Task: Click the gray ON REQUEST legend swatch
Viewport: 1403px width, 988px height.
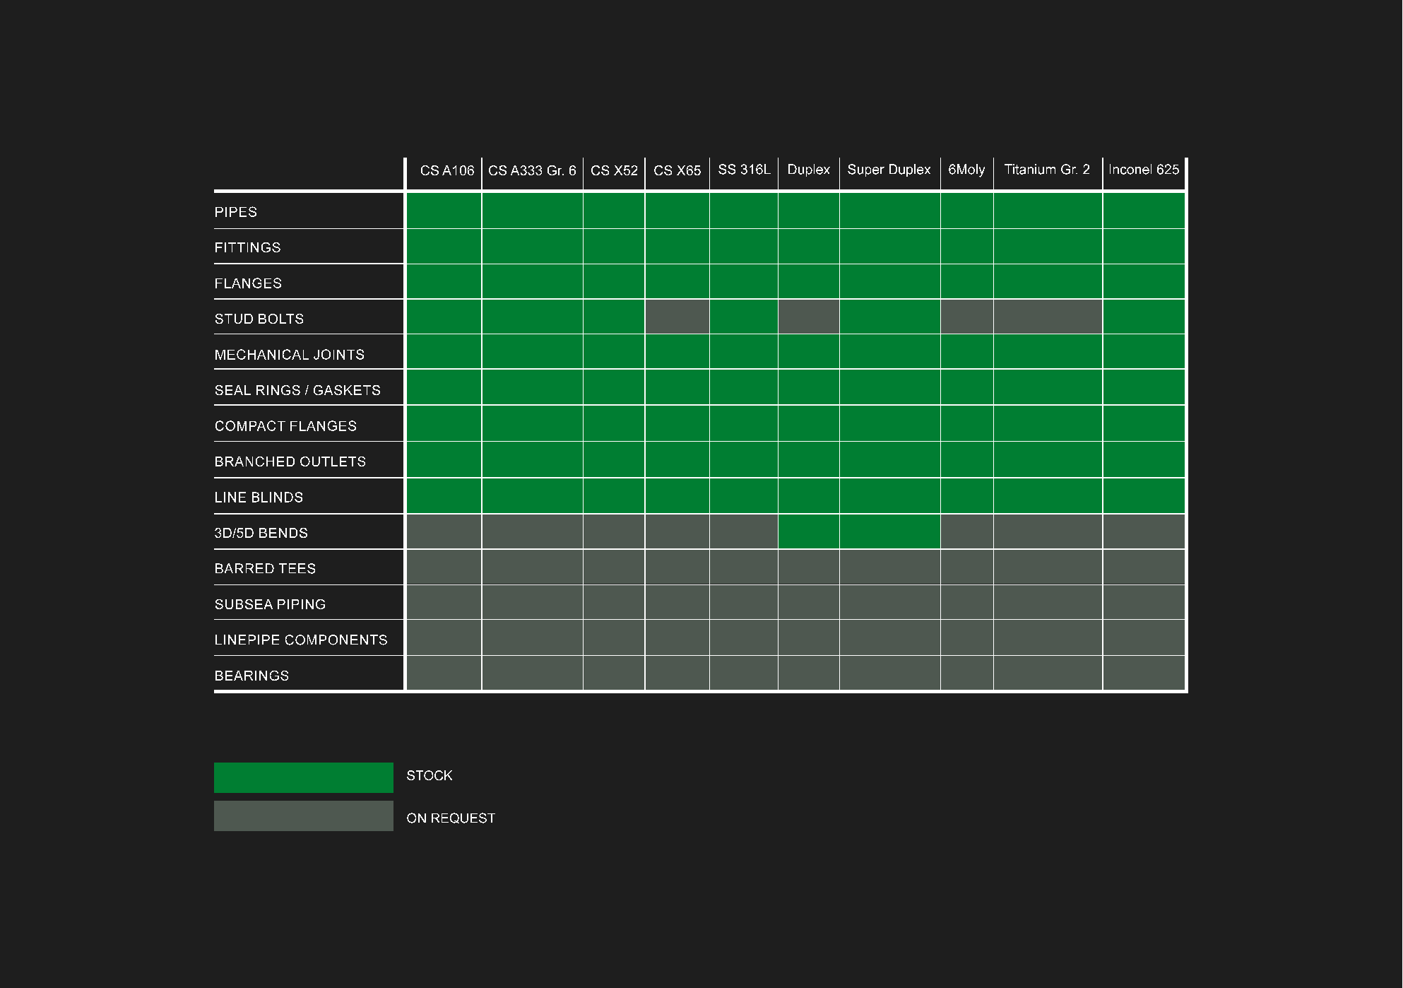Action: pos(303,816)
